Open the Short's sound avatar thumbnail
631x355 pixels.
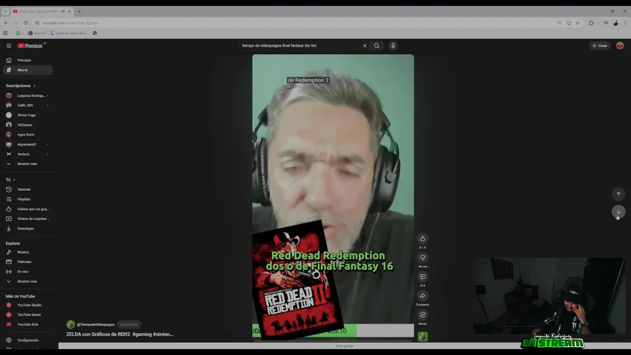[422, 337]
